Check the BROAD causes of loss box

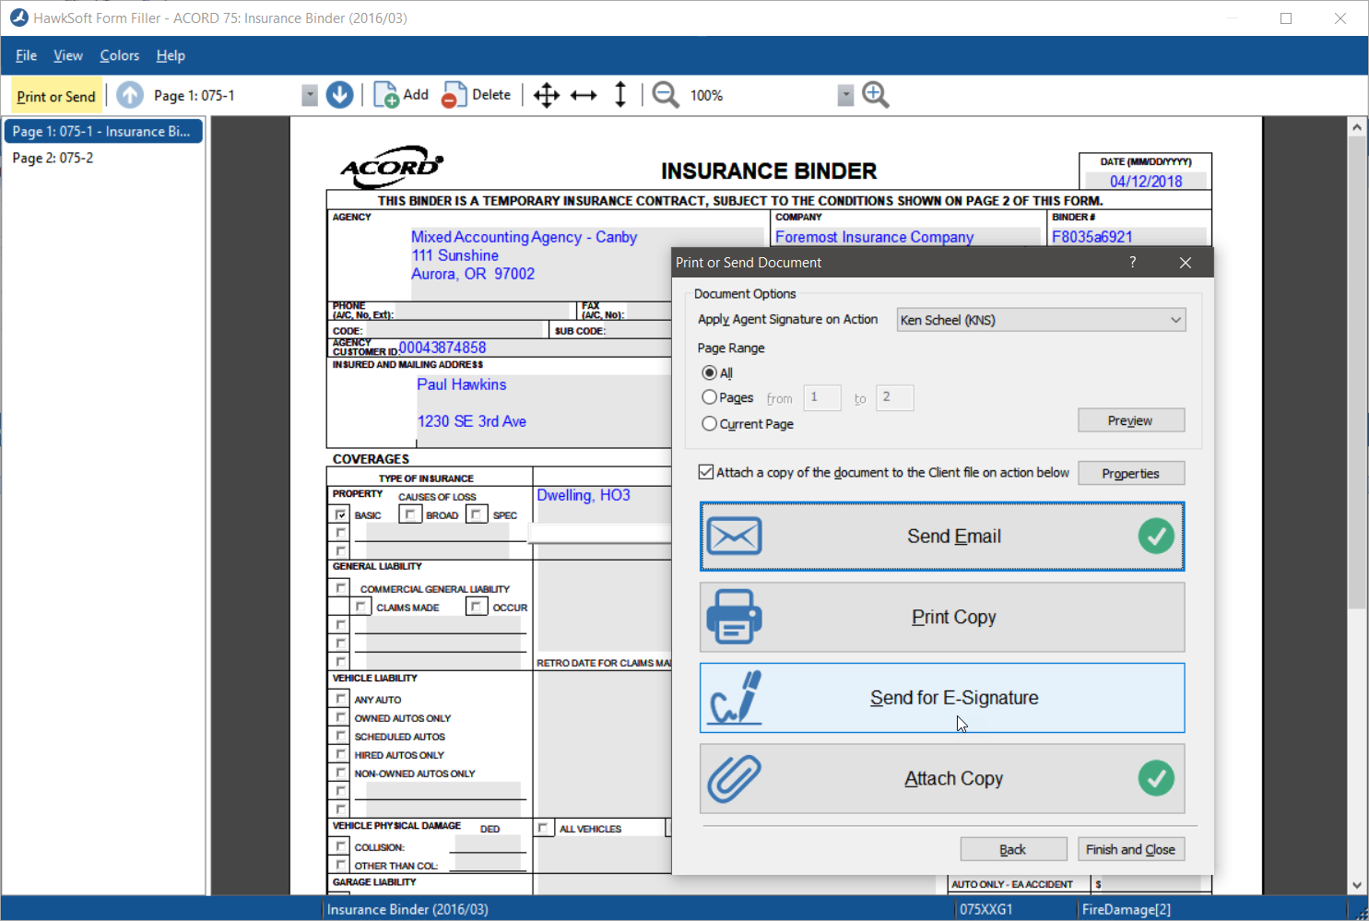[x=410, y=514]
